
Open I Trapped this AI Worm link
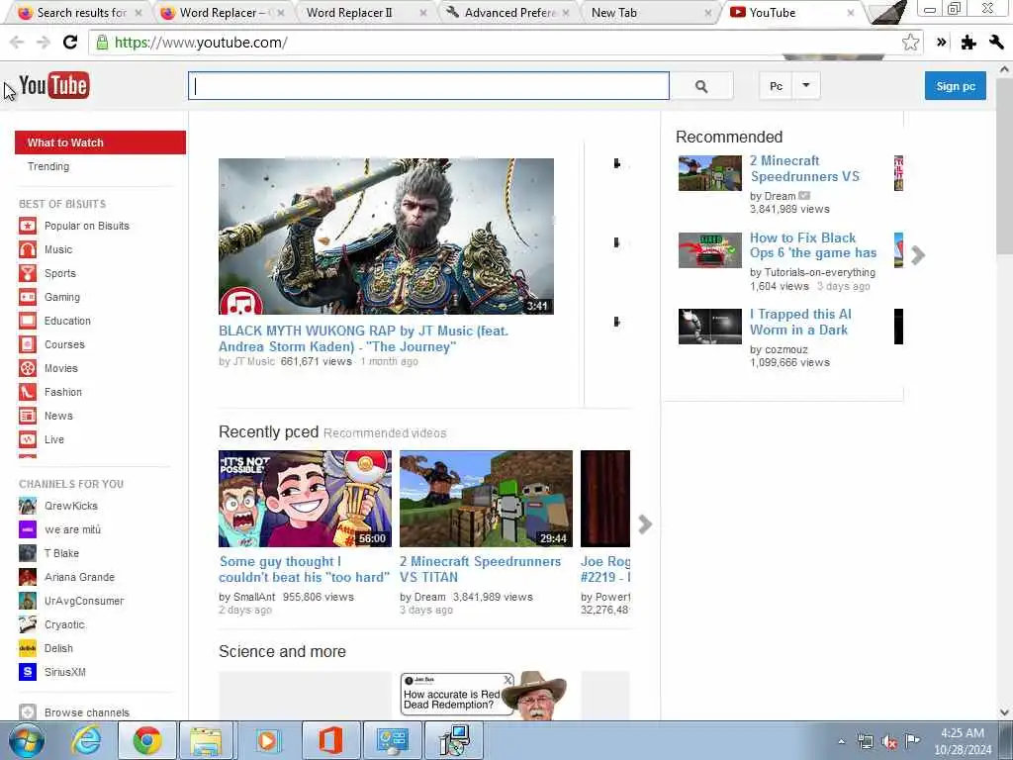[x=800, y=322]
